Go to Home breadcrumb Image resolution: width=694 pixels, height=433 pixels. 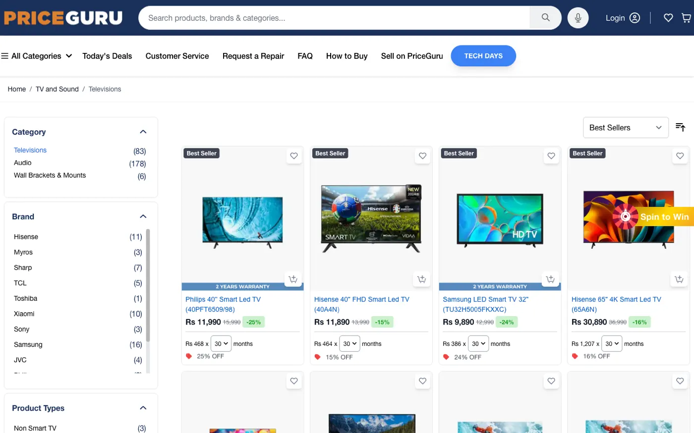[17, 89]
